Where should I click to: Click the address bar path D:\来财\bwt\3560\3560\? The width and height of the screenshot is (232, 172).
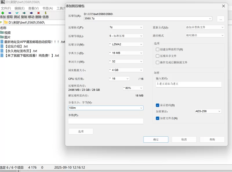pyautogui.click(x=27, y=22)
